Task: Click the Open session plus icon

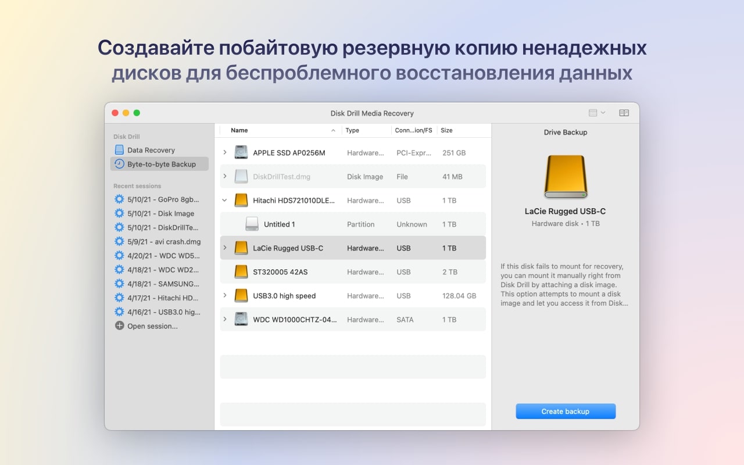Action: click(119, 325)
